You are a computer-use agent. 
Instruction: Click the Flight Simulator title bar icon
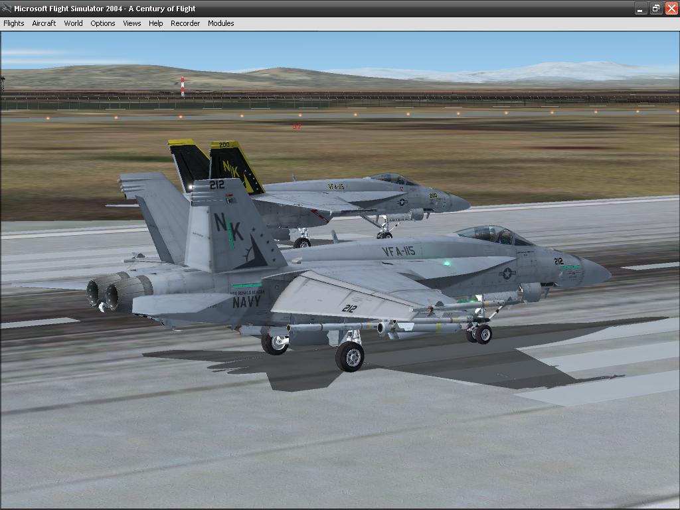click(7, 9)
